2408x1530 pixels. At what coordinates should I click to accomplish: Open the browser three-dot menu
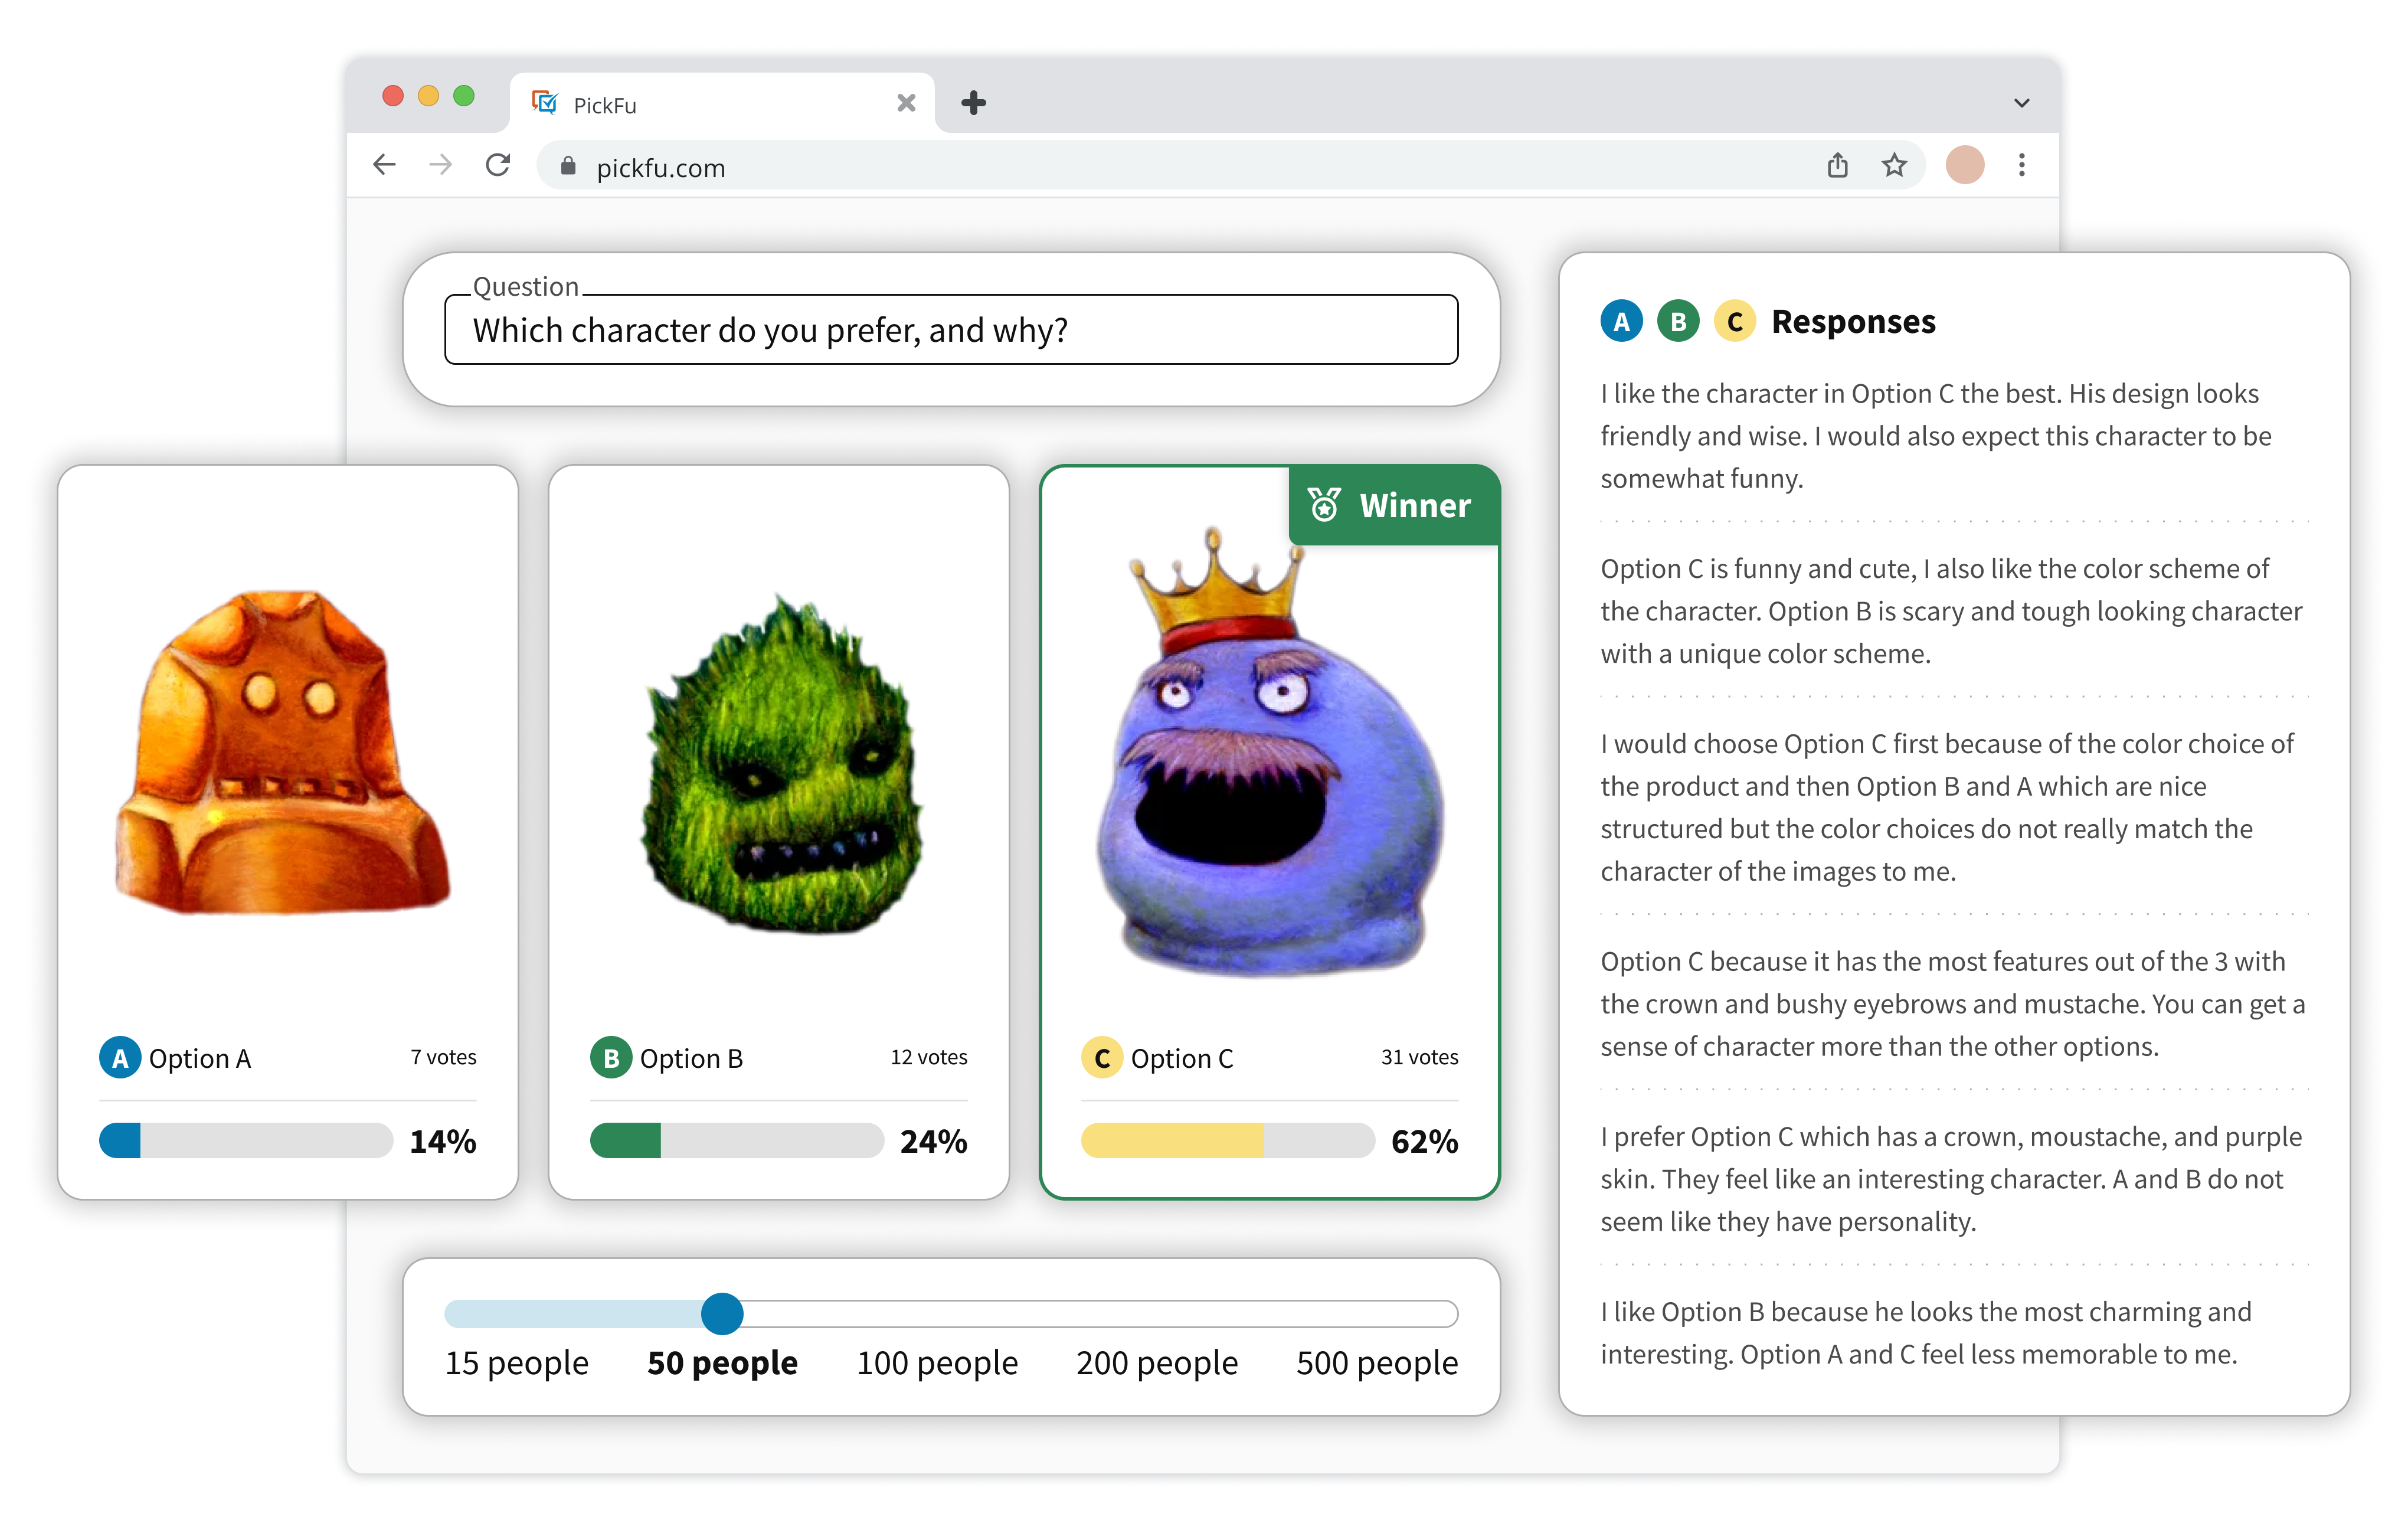(2021, 165)
